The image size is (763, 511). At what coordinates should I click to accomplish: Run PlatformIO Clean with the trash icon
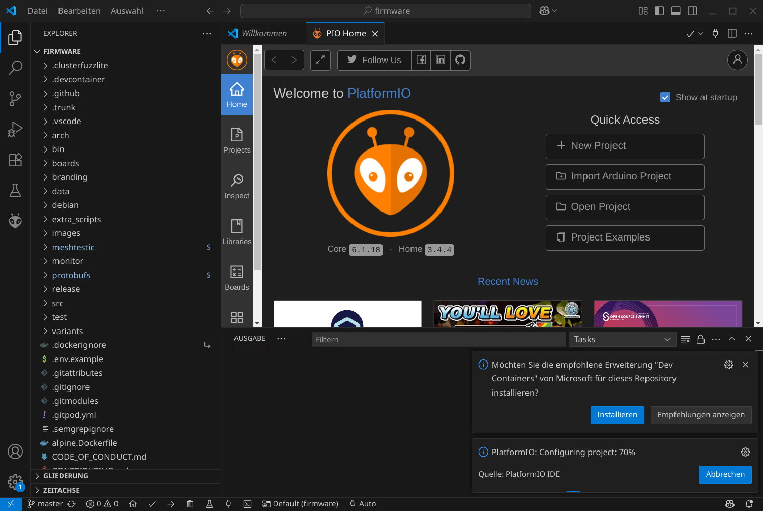190,503
